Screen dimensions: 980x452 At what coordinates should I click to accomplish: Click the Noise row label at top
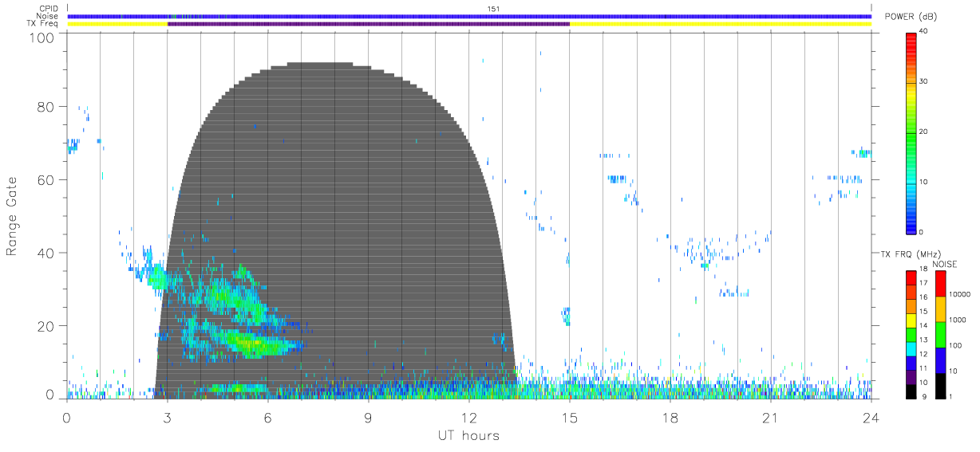pos(48,16)
